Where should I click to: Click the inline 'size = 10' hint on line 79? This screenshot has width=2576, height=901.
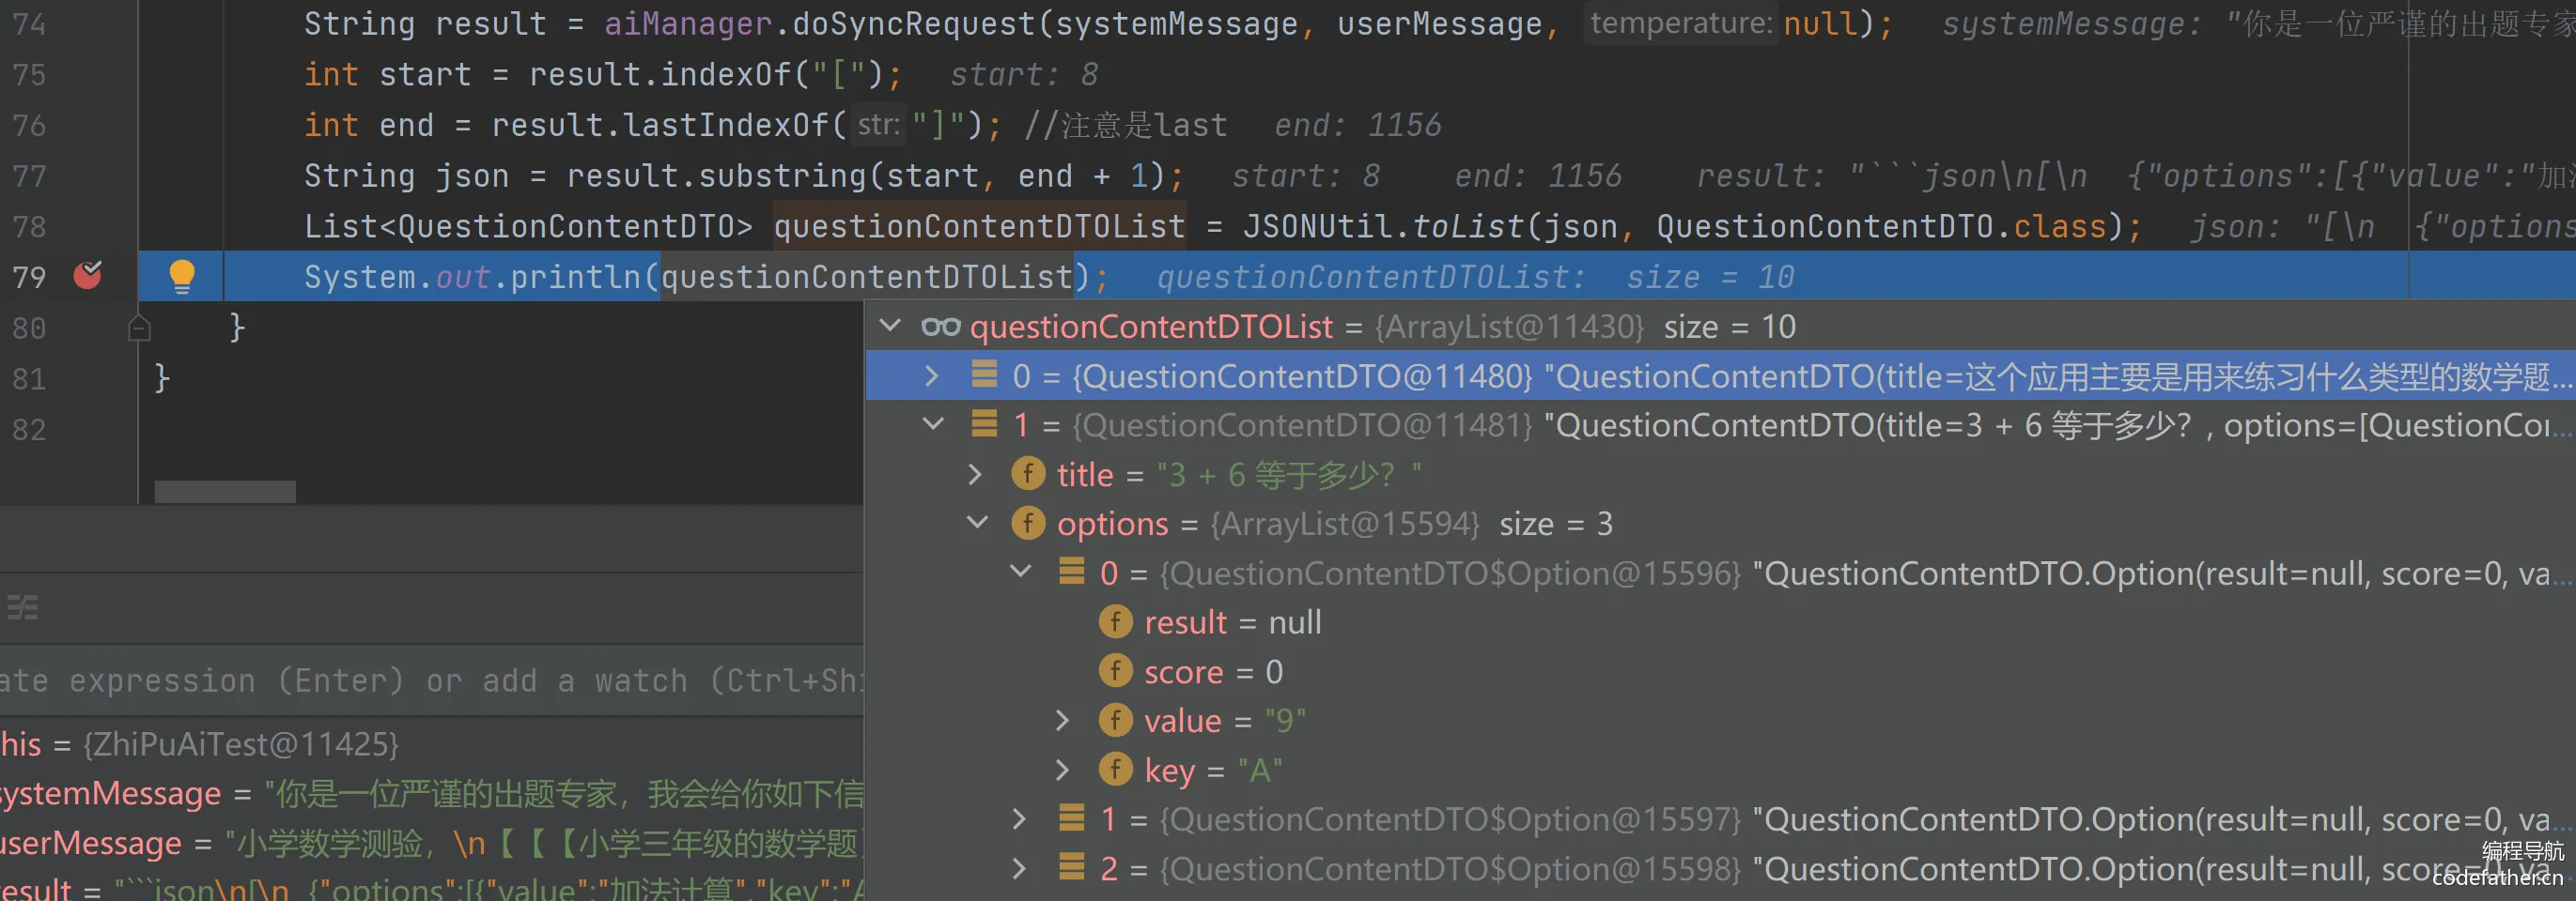(x=1710, y=278)
